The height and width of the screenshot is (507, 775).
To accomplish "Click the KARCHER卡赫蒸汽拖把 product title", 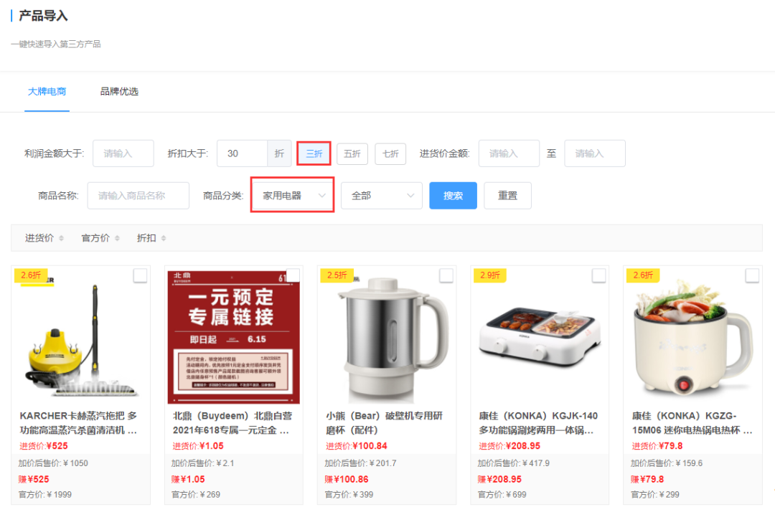I will click(x=79, y=423).
